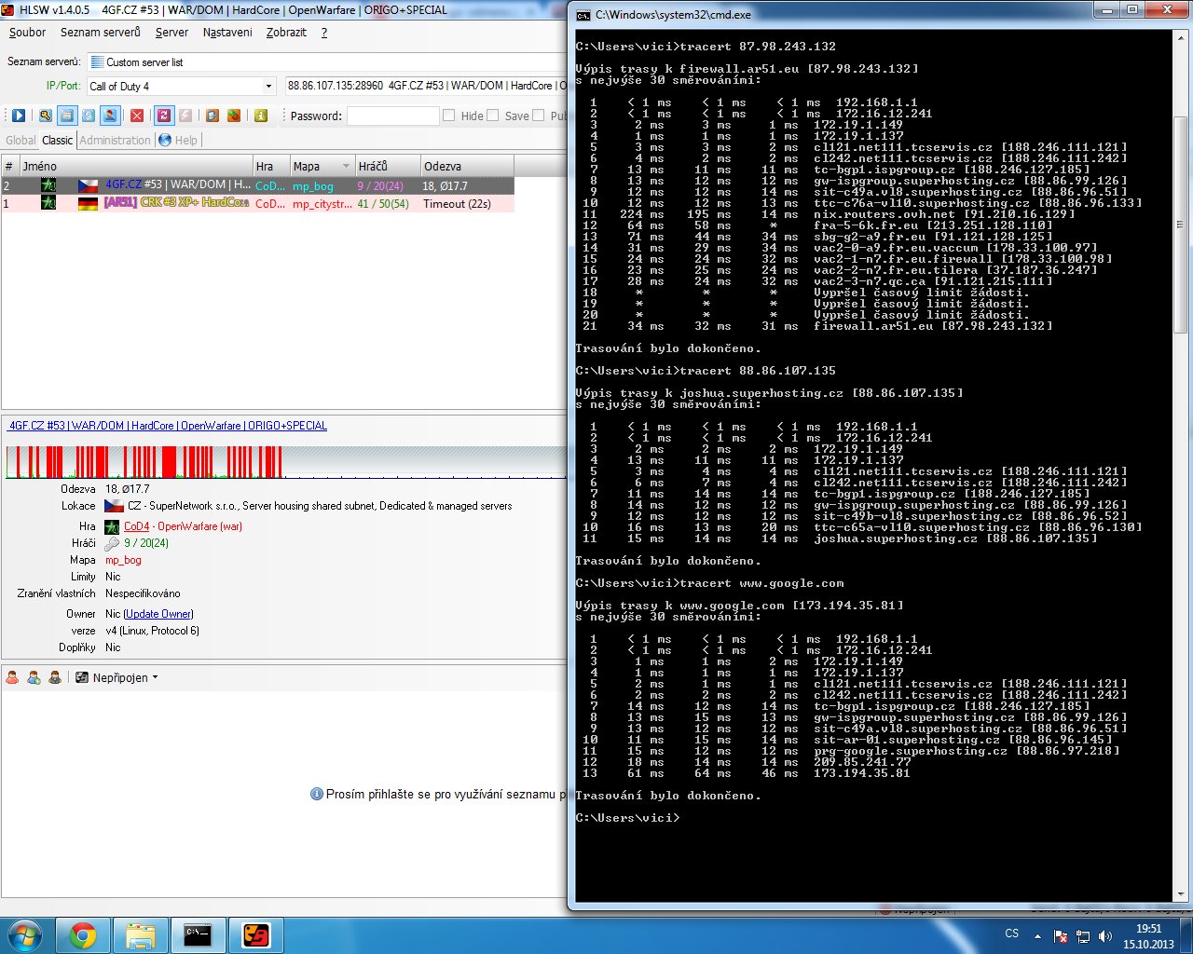
Task: Open the Zobrazit menu
Action: [286, 33]
